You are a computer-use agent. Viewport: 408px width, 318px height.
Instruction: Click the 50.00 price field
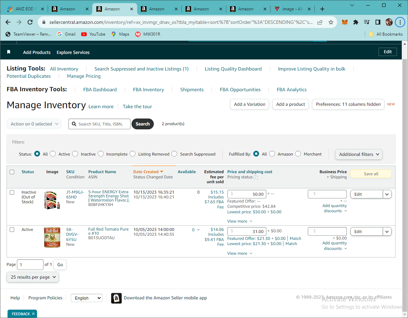point(247,194)
